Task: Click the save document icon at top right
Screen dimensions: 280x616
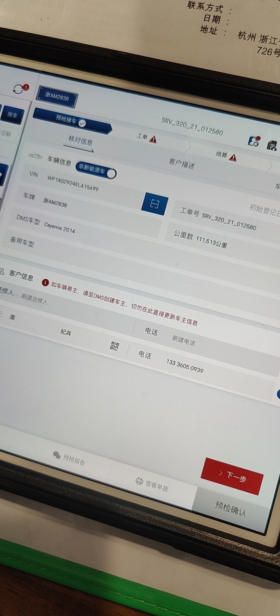Action: 272,145
